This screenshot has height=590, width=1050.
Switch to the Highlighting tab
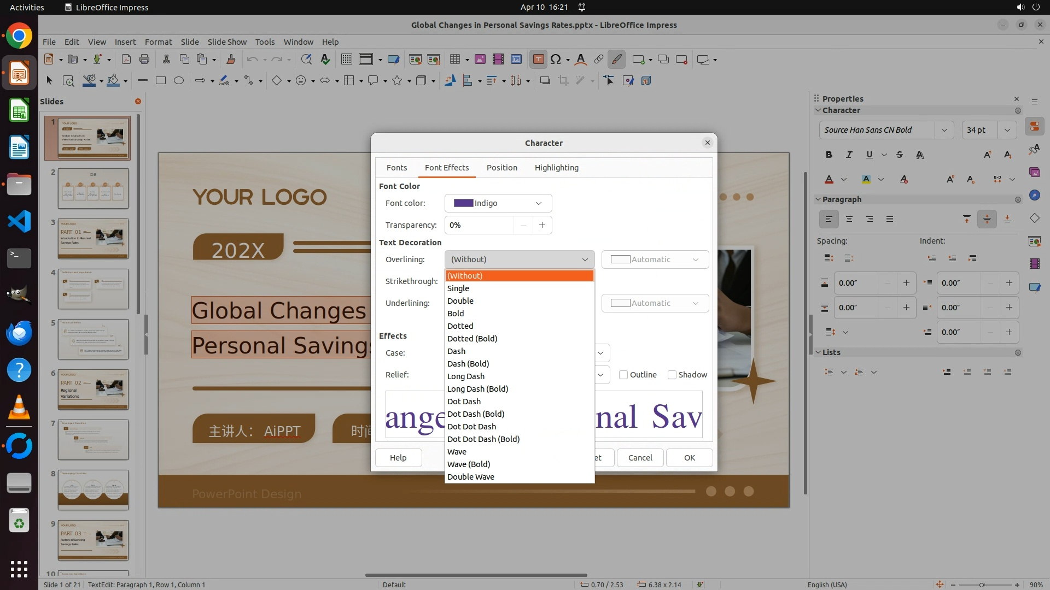click(x=556, y=168)
